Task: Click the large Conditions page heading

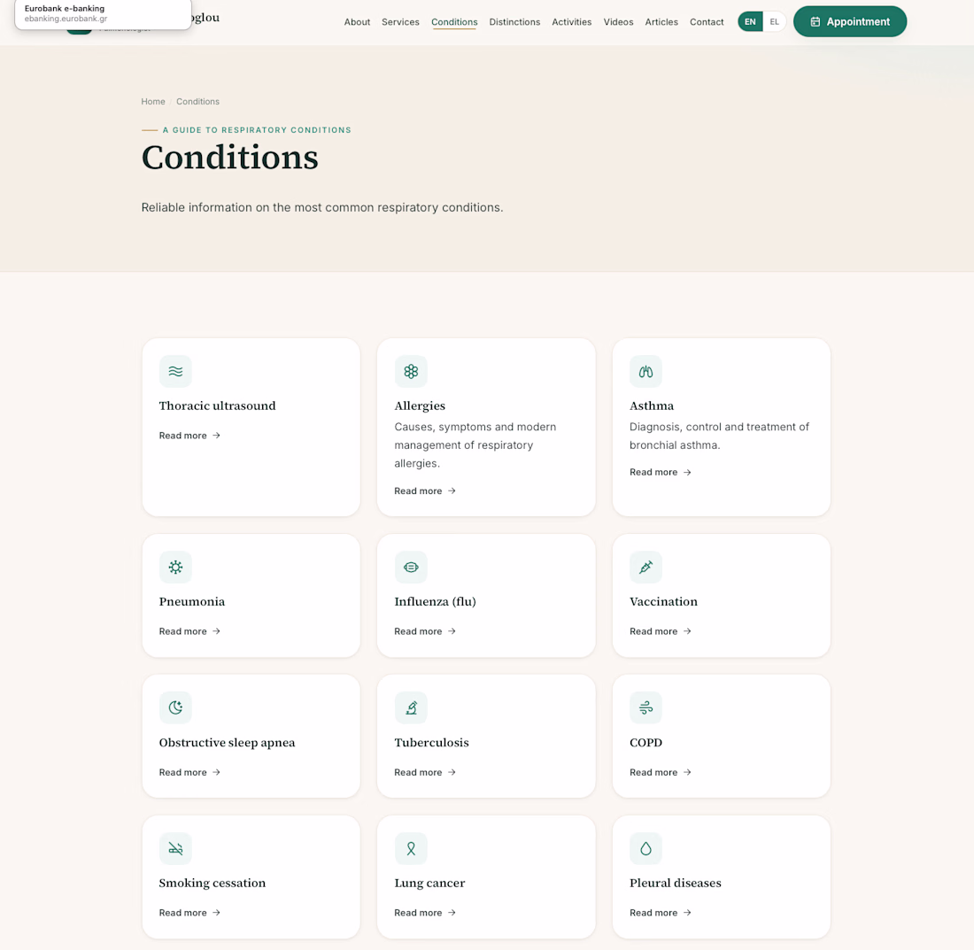Action: coord(230,157)
